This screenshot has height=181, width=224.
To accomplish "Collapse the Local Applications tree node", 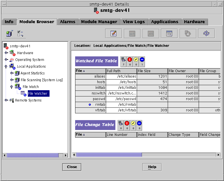I will click(x=6, y=67).
